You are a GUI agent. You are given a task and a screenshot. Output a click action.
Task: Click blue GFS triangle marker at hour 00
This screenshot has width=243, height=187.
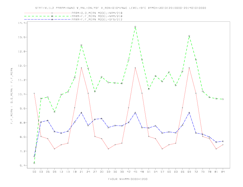(34, 156)
